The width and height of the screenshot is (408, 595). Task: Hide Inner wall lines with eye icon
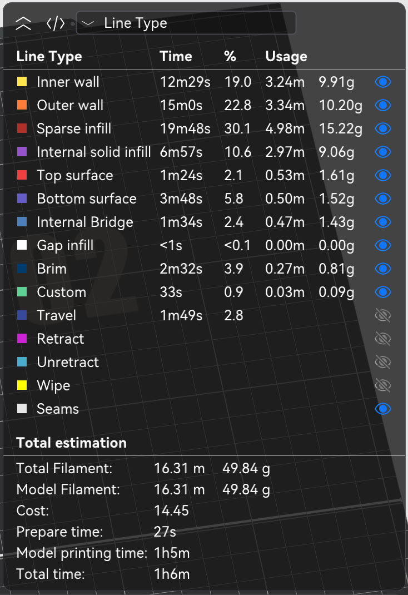coord(383,82)
